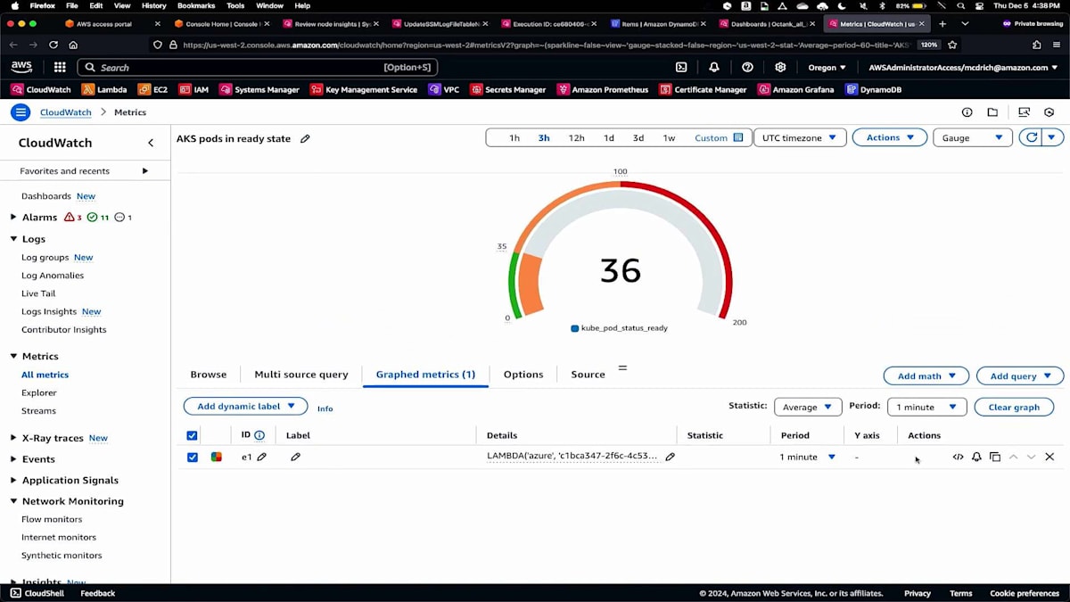Image resolution: width=1070 pixels, height=602 pixels.
Task: Open the DynamoDB favorites shortcut
Action: point(873,89)
